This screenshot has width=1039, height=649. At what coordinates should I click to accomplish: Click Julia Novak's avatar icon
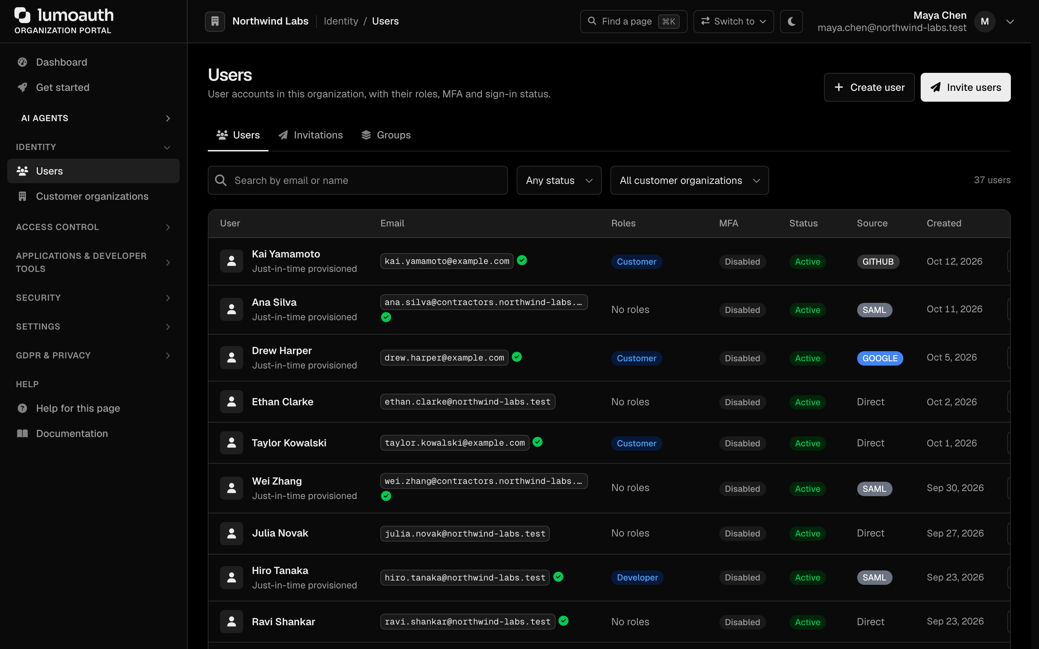[x=231, y=534]
